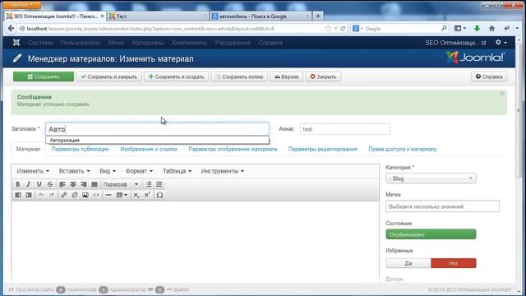Insert a hyperlink in editor
Image resolution: width=526 pixels, height=296 pixels.
pos(64,195)
